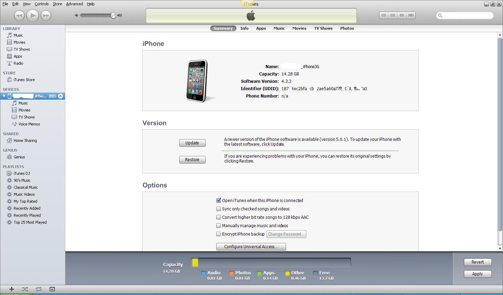503x295 pixels.
Task: Show the artwork viewer button
Action: point(52,289)
